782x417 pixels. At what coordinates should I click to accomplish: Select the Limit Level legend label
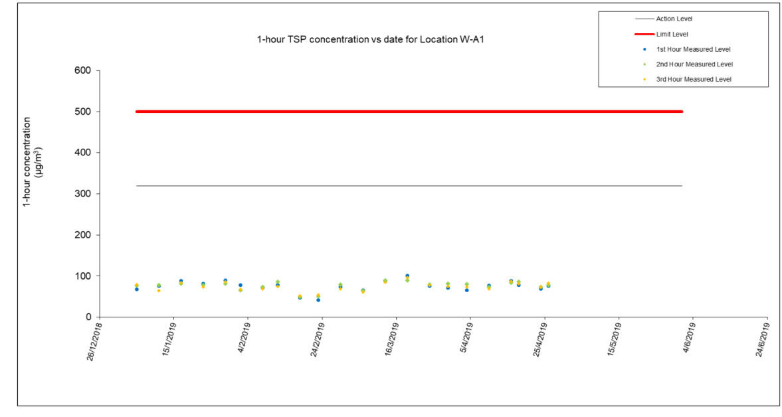click(x=672, y=34)
